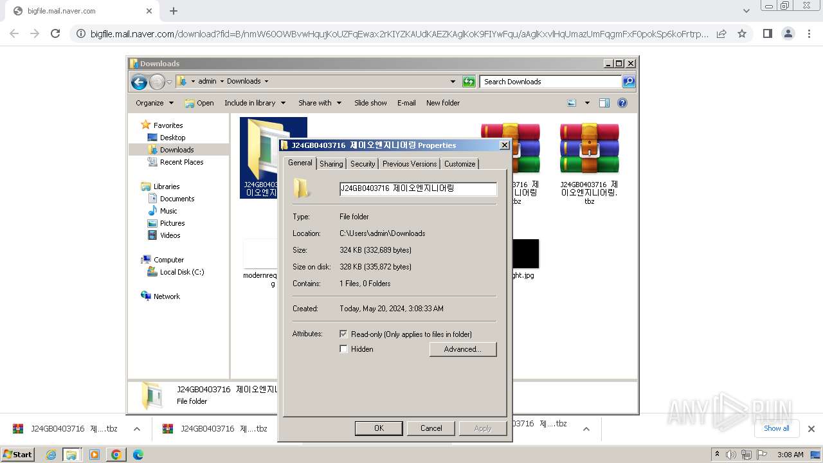Open the Share with dropdown
Image resolution: width=823 pixels, height=463 pixels.
coord(320,103)
